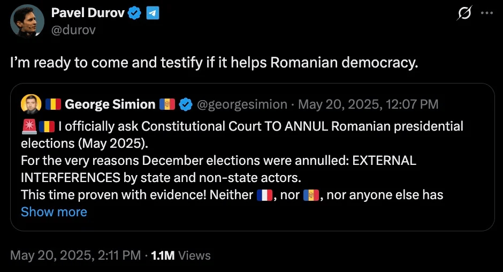Click the quoted post date May 20, 12:07 PM
The height and width of the screenshot is (272, 503).
click(x=368, y=104)
